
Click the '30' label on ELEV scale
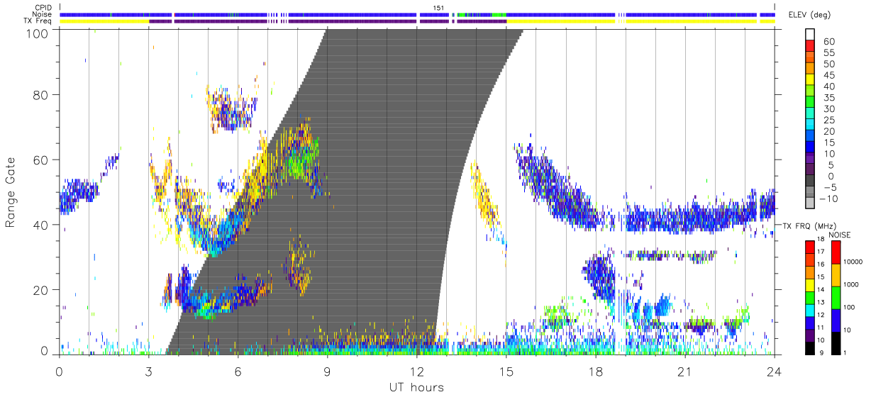coord(828,108)
